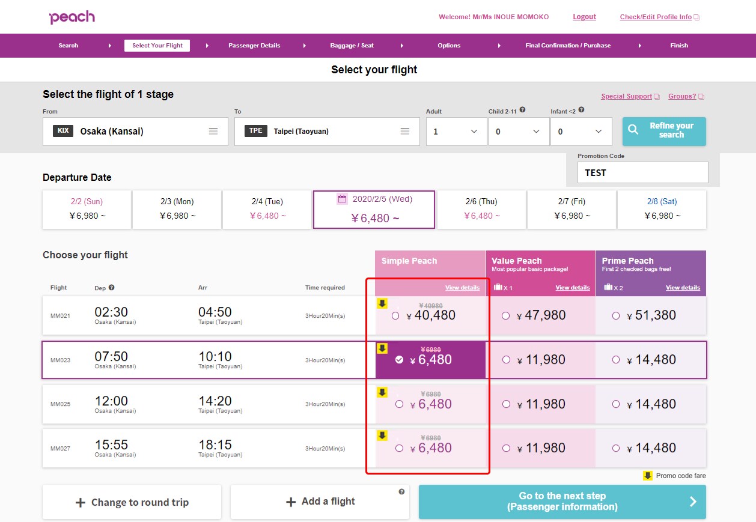Expand the Child 2-11 count dropdown

click(519, 132)
